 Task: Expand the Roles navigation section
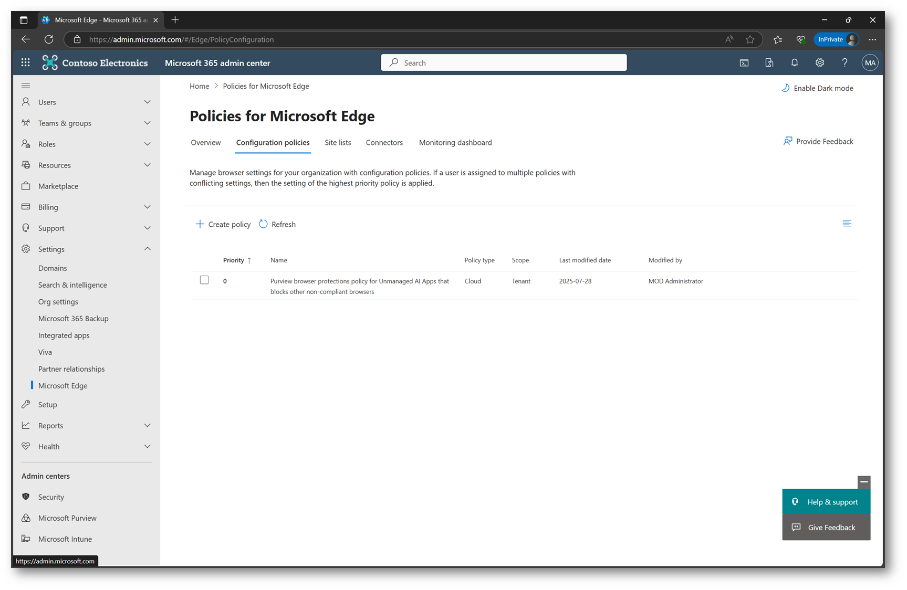[147, 144]
